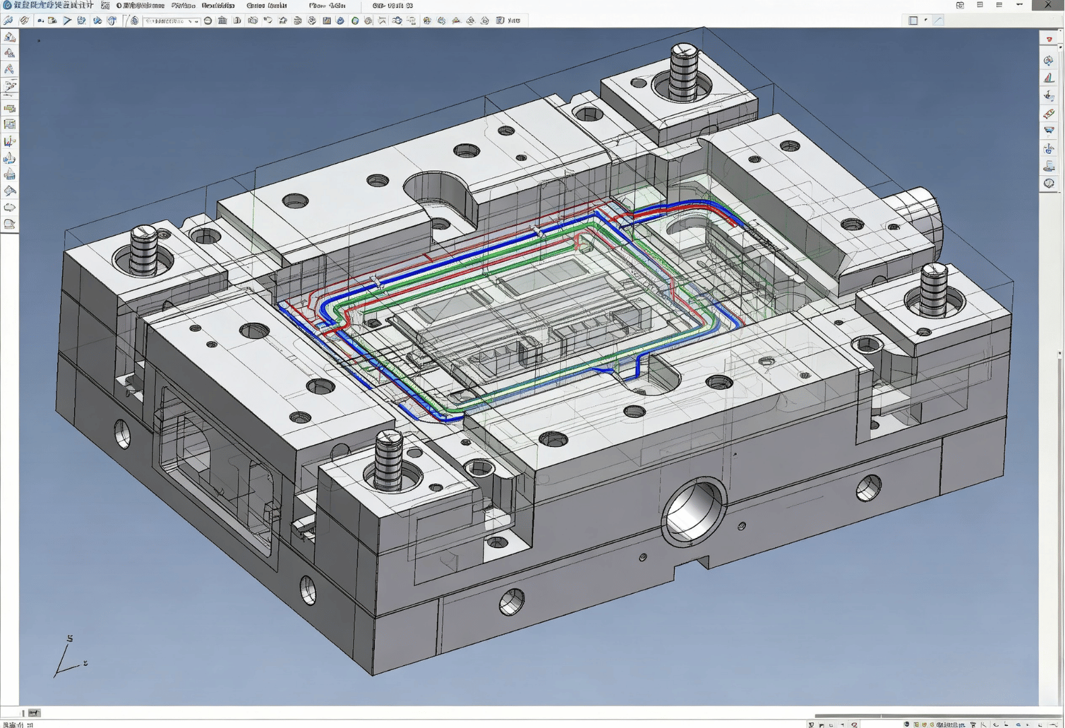Click the coordinate axis triad in the viewport
Viewport: 1065px width, 728px height.
tap(69, 655)
